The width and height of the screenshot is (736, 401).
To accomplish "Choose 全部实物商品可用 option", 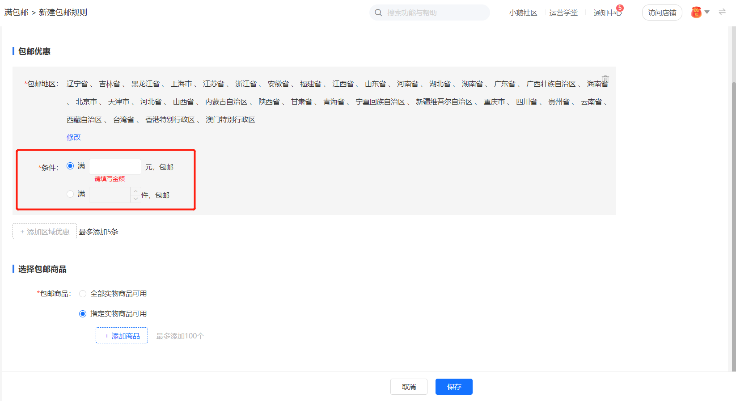I will 83,294.
